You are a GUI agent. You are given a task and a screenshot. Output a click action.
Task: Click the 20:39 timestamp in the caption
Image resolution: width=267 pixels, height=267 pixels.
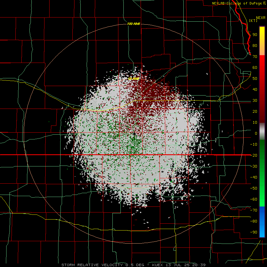coord(199,265)
